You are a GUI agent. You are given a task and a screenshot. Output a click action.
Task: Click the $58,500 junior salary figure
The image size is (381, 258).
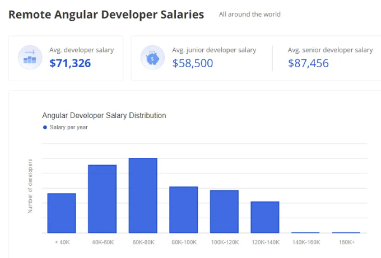pyautogui.click(x=192, y=63)
